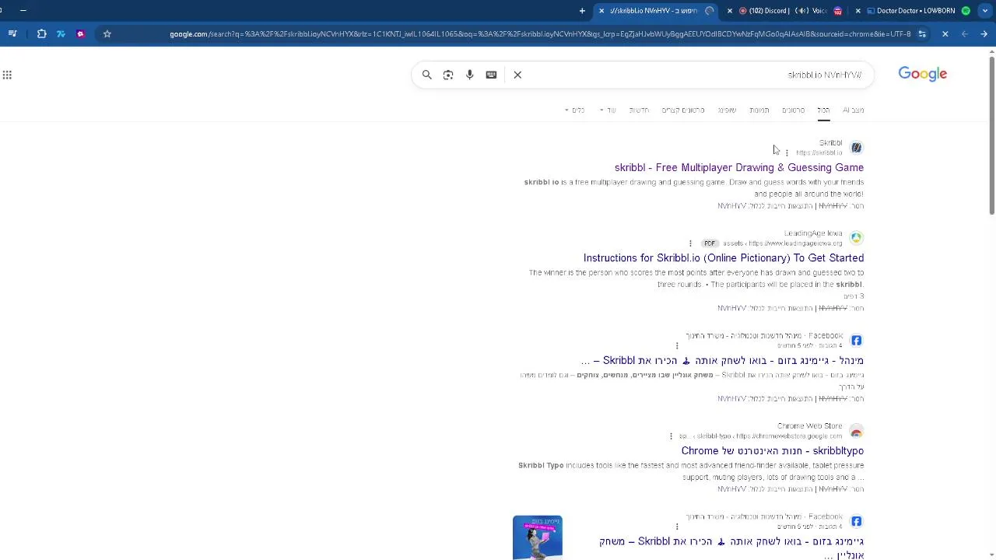
Task: Click the https://skribbl.io URL text
Action: coord(819,153)
